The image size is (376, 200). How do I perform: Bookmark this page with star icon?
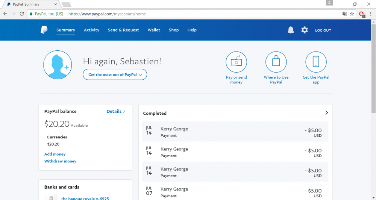click(x=352, y=14)
